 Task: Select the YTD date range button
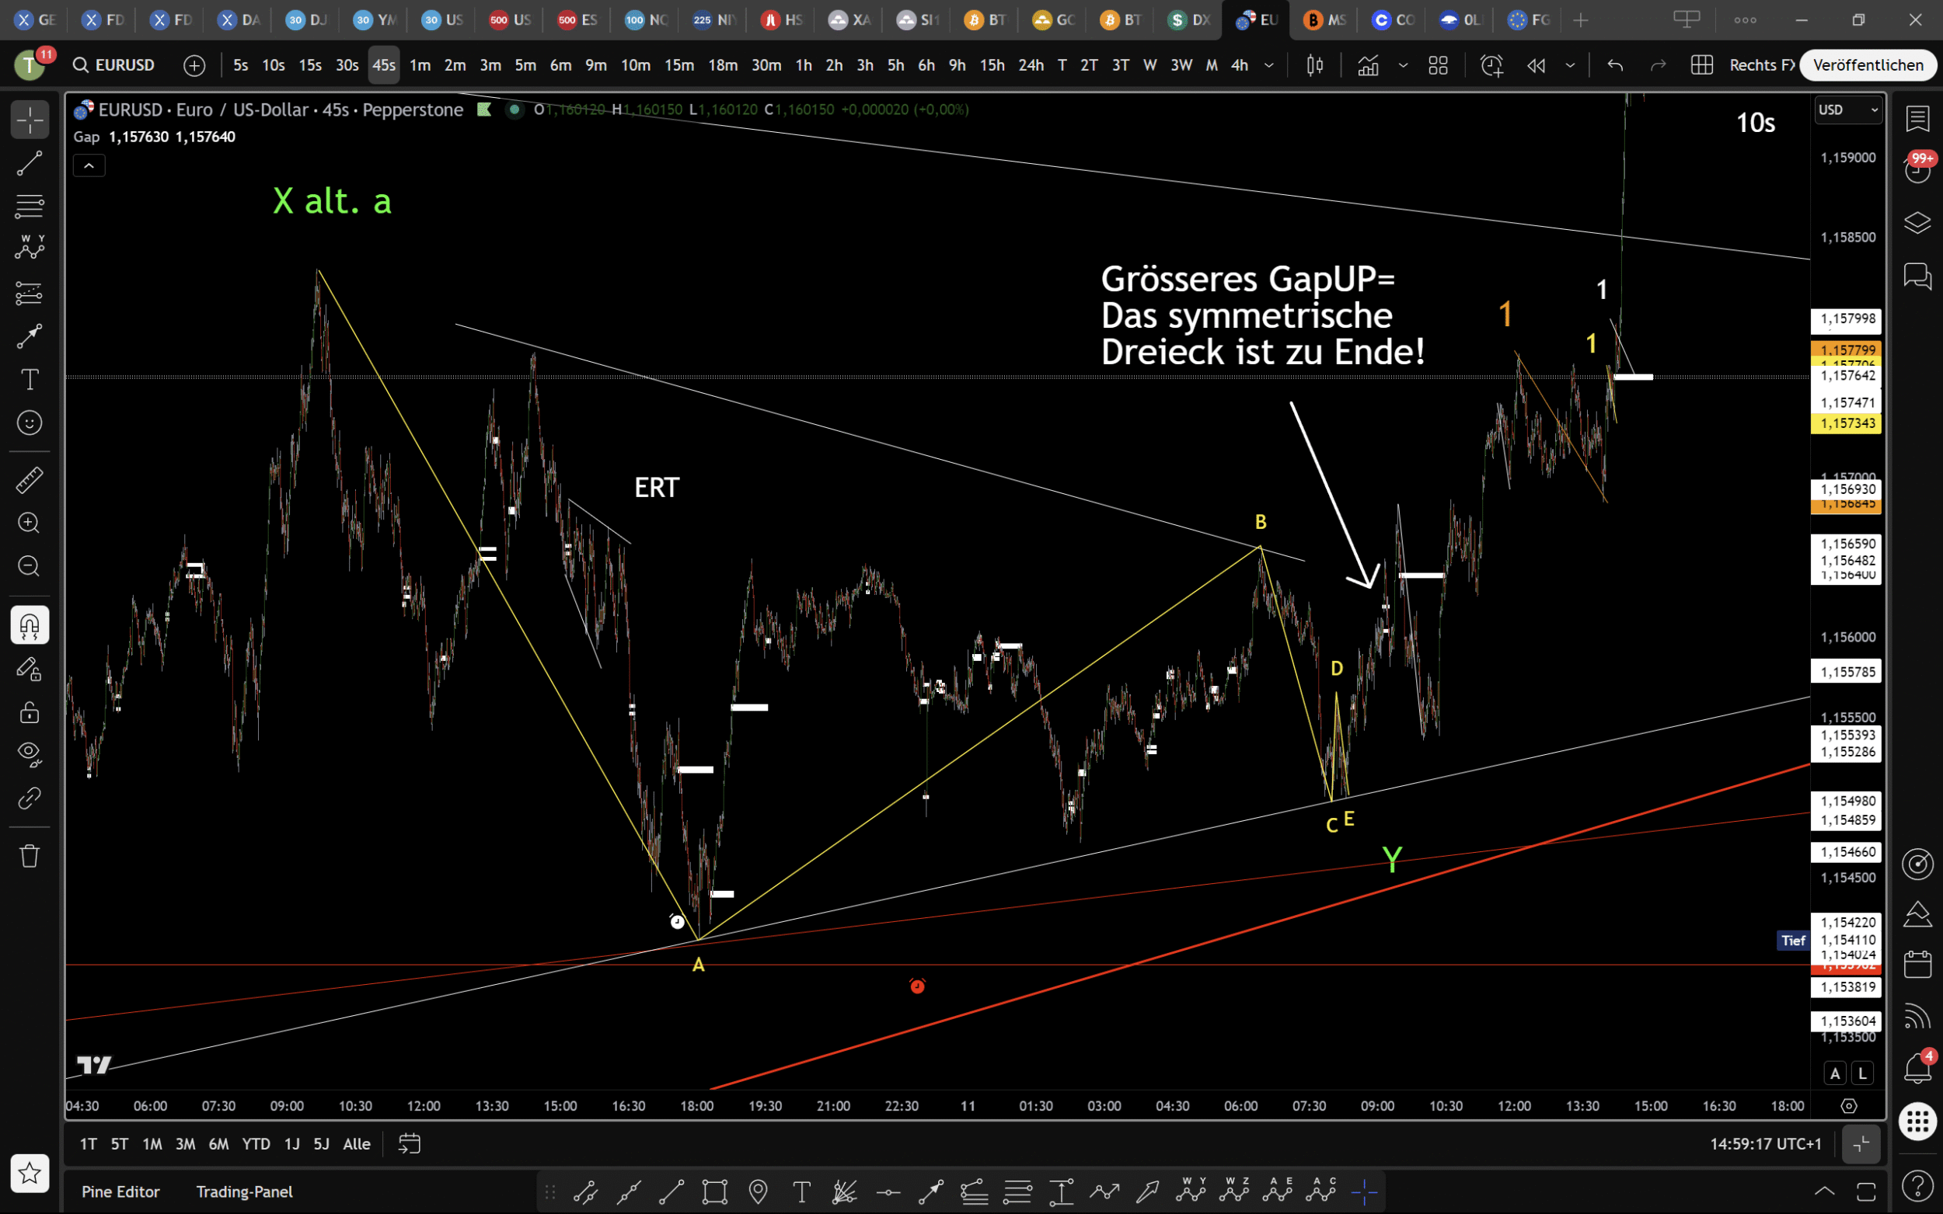(256, 1143)
